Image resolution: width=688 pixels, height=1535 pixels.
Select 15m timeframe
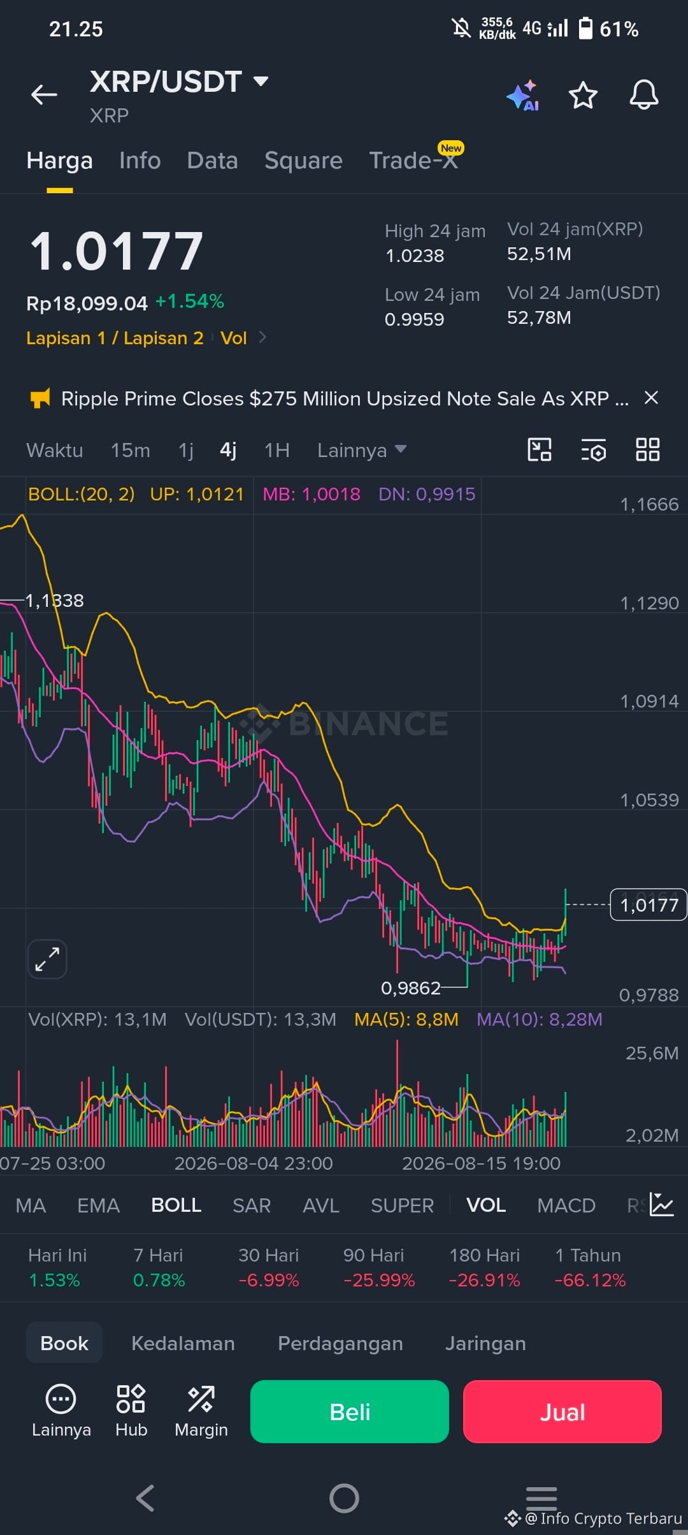(131, 450)
